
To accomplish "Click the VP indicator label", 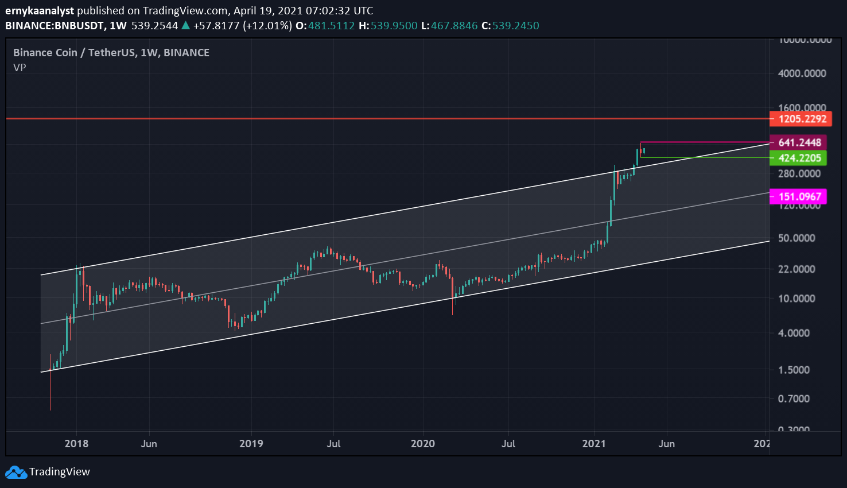I will click(x=20, y=68).
